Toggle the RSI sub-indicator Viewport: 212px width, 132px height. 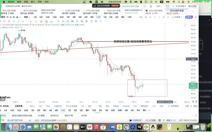pos(100,106)
